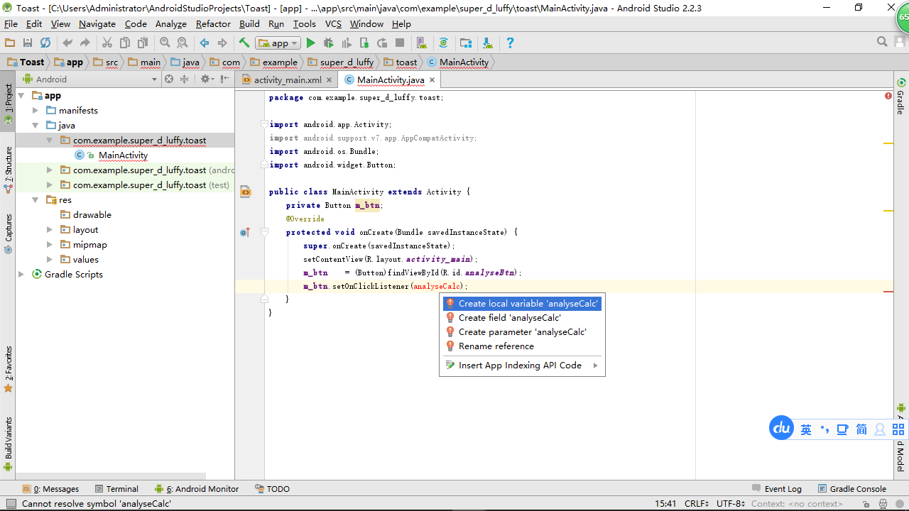Screen dimensions: 909x511
Task: Synchronize project with the refresh icon
Action: point(45,43)
